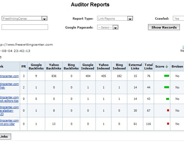The width and height of the screenshot is (184, 143).
Task: Click the Yahoo Backlinks value 836
Action: click(54, 76)
